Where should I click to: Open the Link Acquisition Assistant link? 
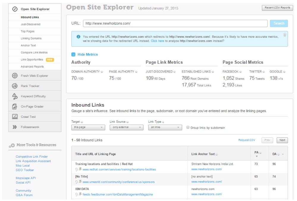coord(33,161)
